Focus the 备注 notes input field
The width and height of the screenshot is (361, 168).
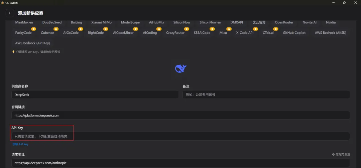tap(266, 95)
